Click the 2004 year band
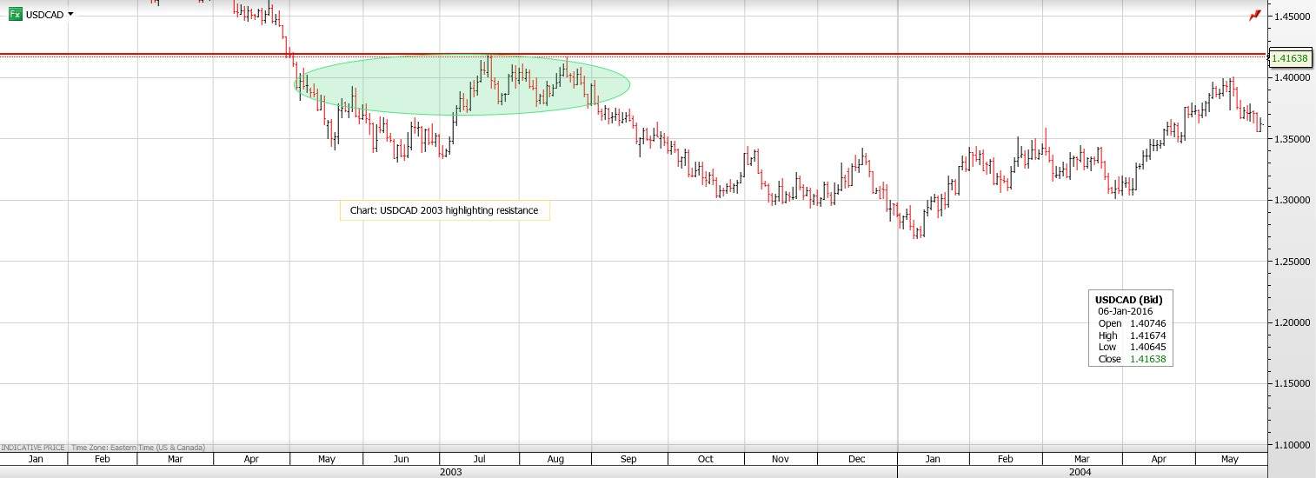The height and width of the screenshot is (478, 1316). (1080, 472)
